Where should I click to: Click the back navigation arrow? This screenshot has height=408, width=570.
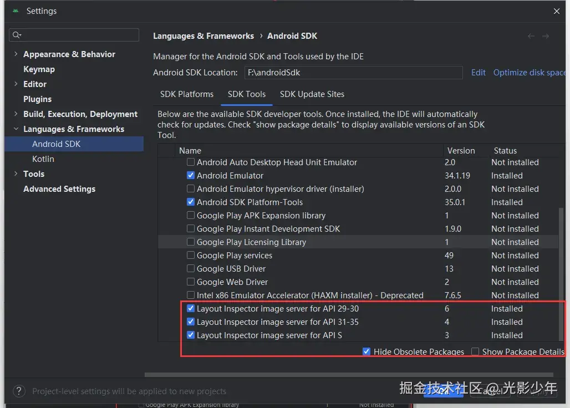(x=531, y=36)
